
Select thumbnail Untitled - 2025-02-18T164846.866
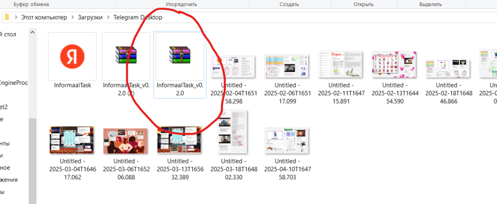449,69
